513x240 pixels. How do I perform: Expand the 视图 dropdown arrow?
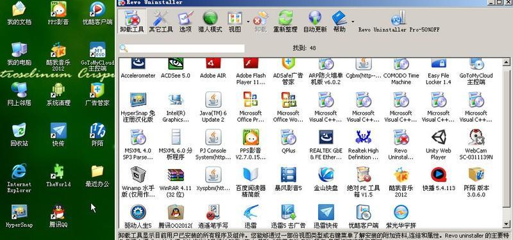point(248,22)
